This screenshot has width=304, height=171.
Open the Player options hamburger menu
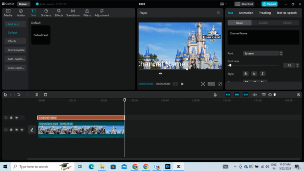pos(218,13)
